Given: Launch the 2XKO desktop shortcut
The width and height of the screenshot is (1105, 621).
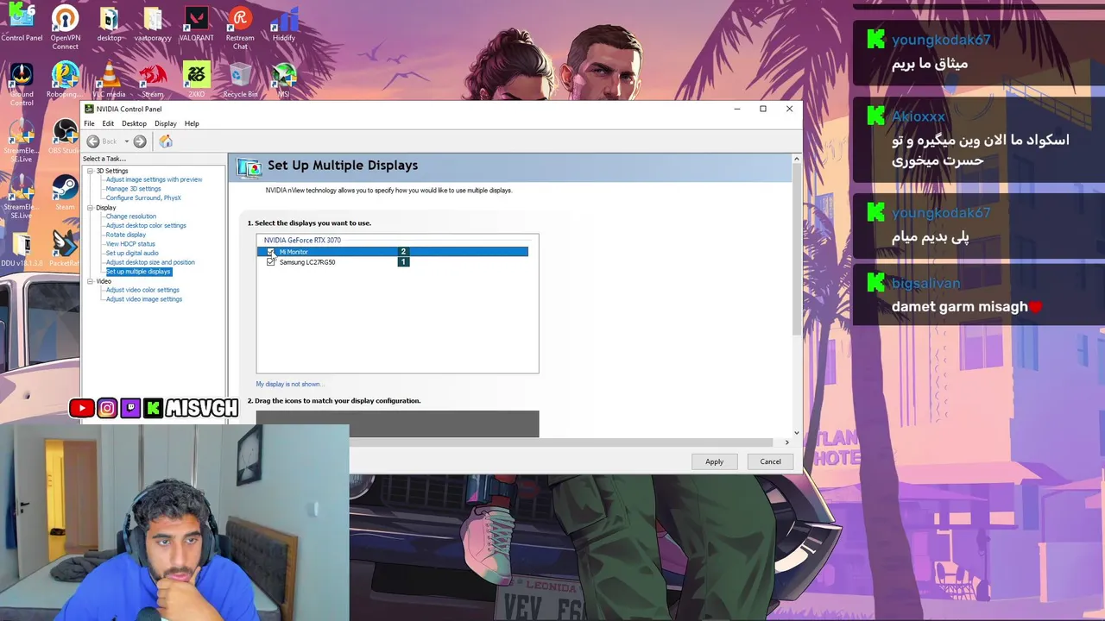Looking at the screenshot, I should 197,78.
